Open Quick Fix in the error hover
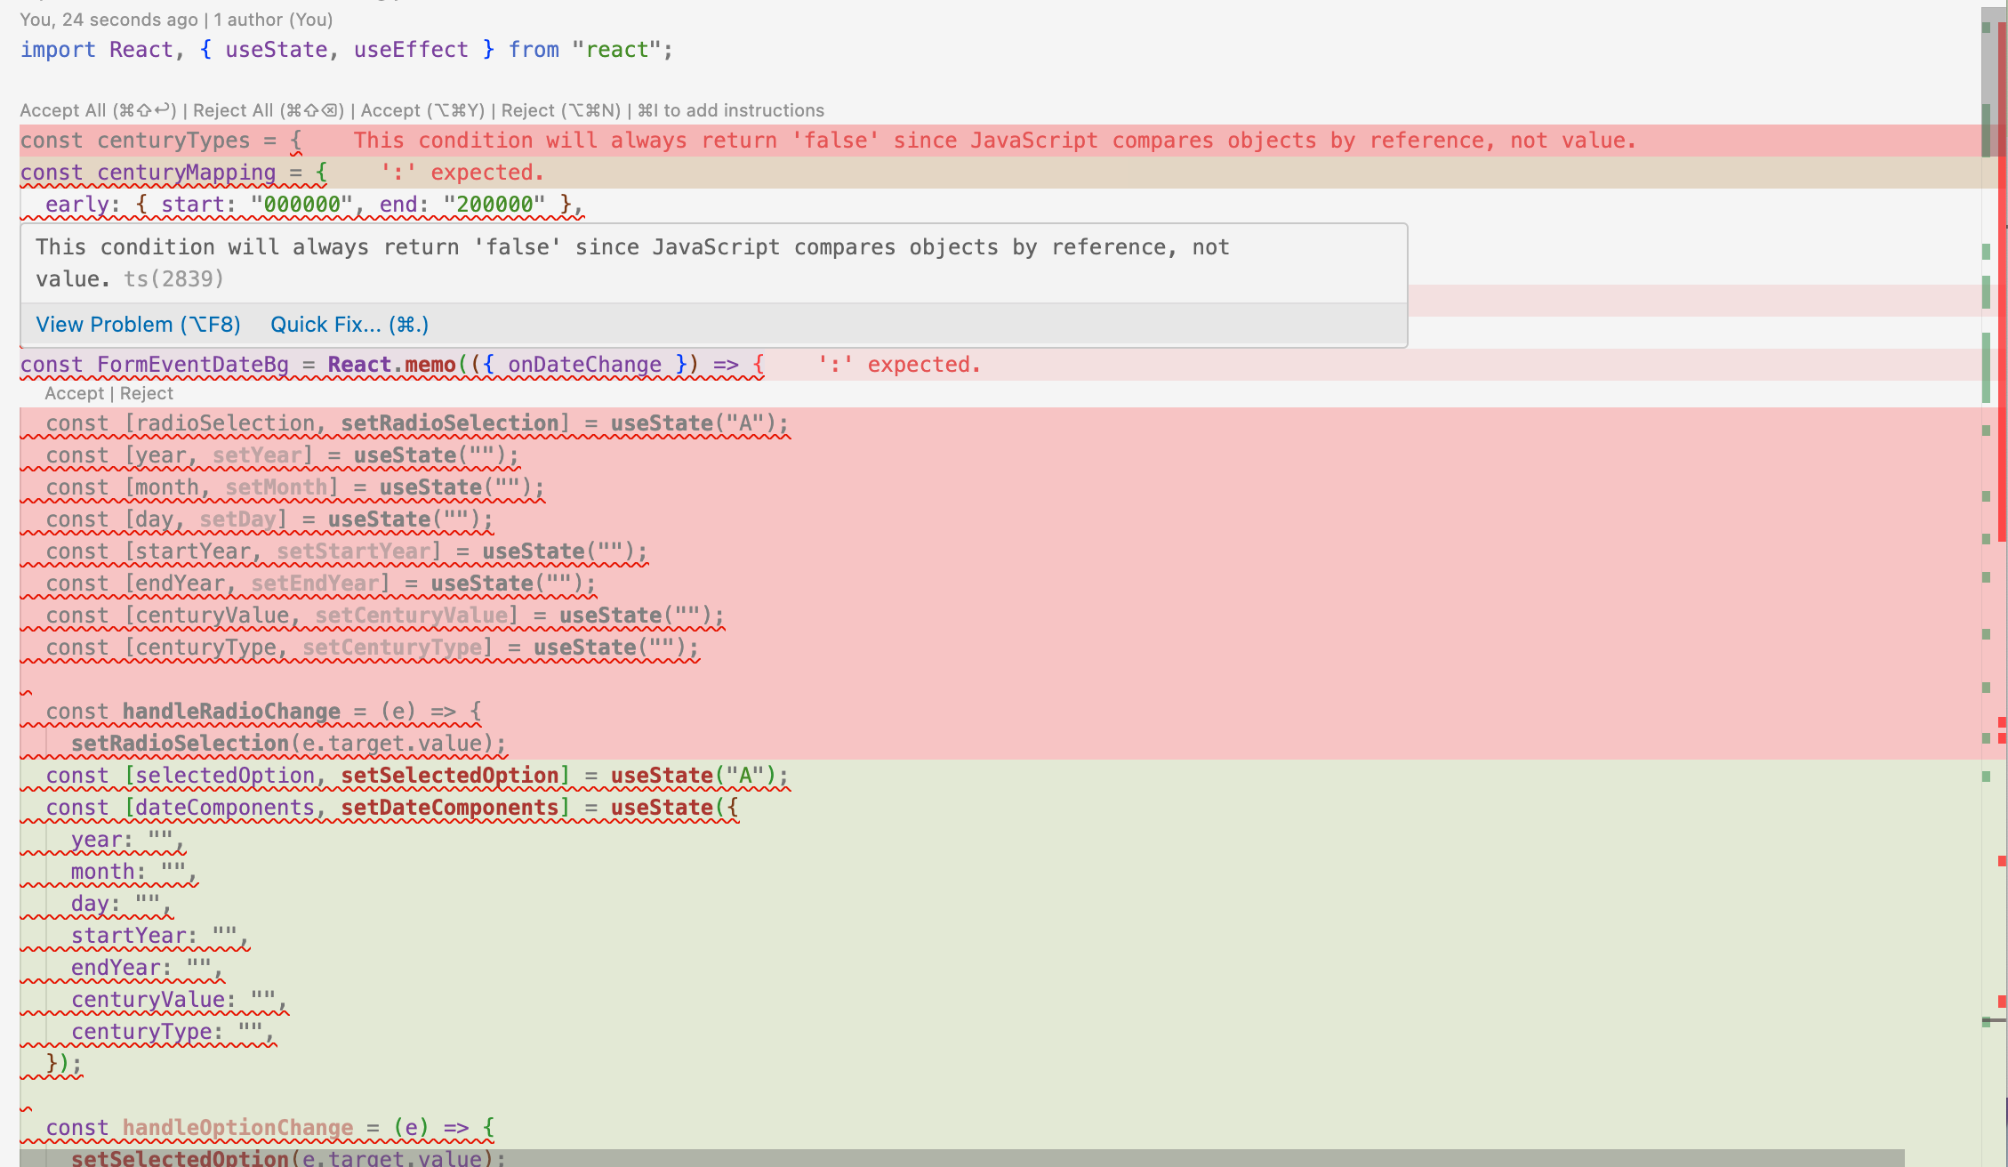 click(x=349, y=325)
